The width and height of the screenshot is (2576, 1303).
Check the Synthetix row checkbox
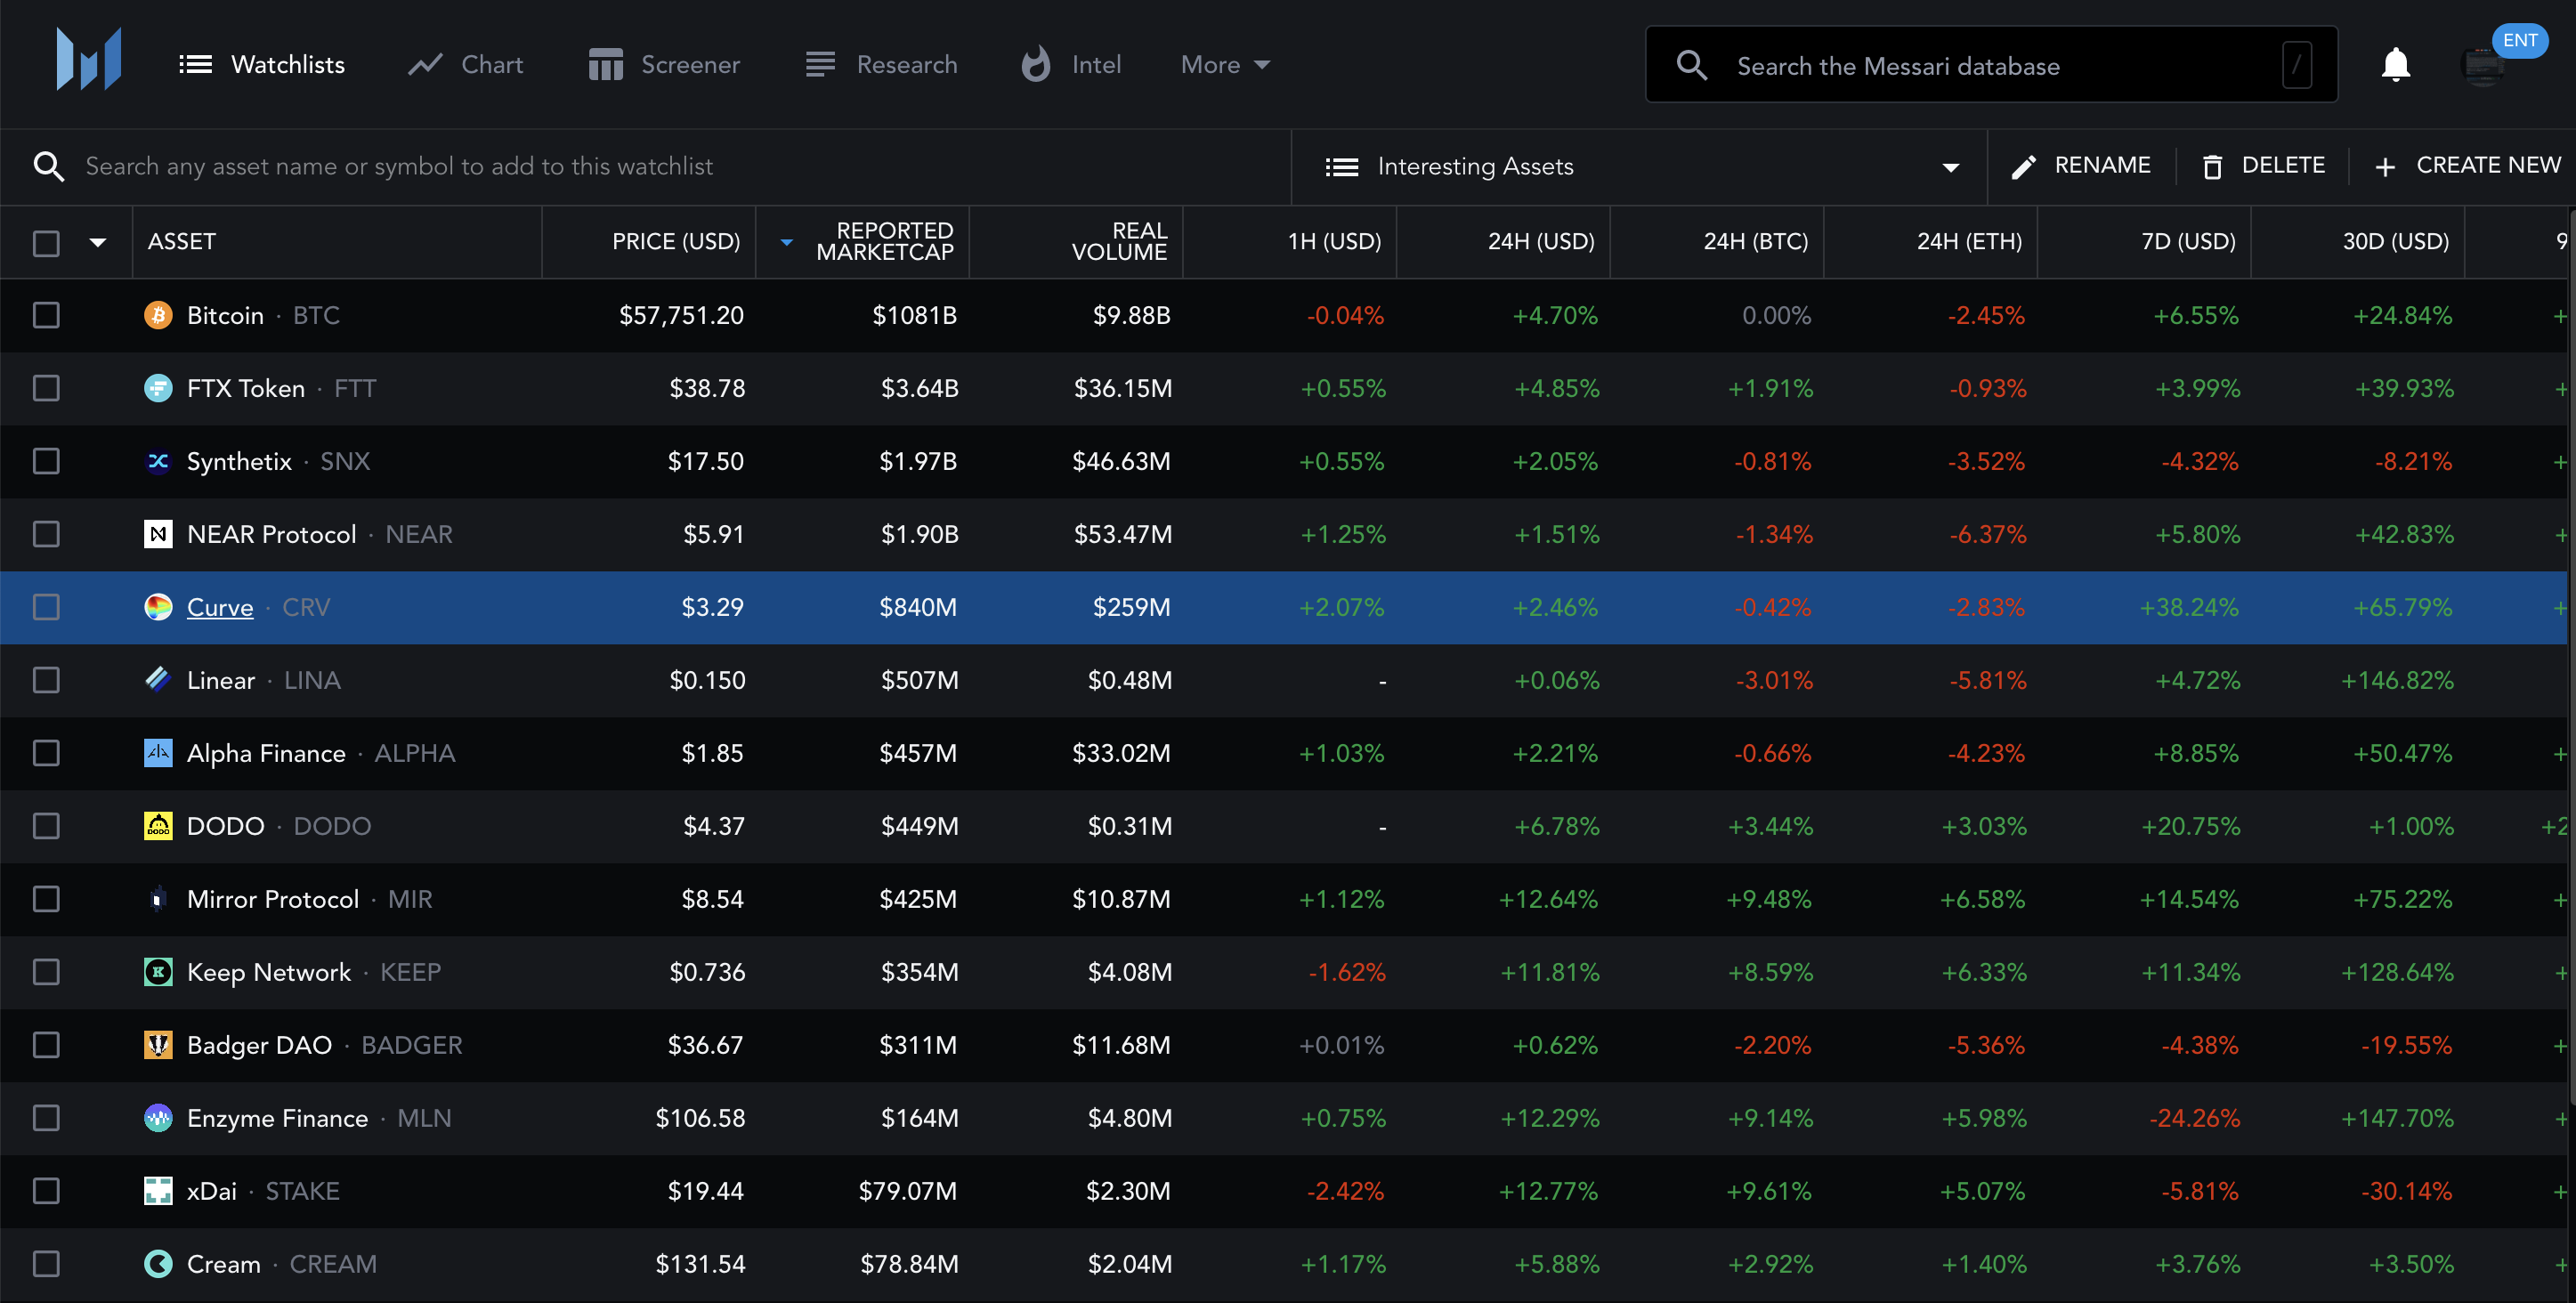pyautogui.click(x=46, y=461)
